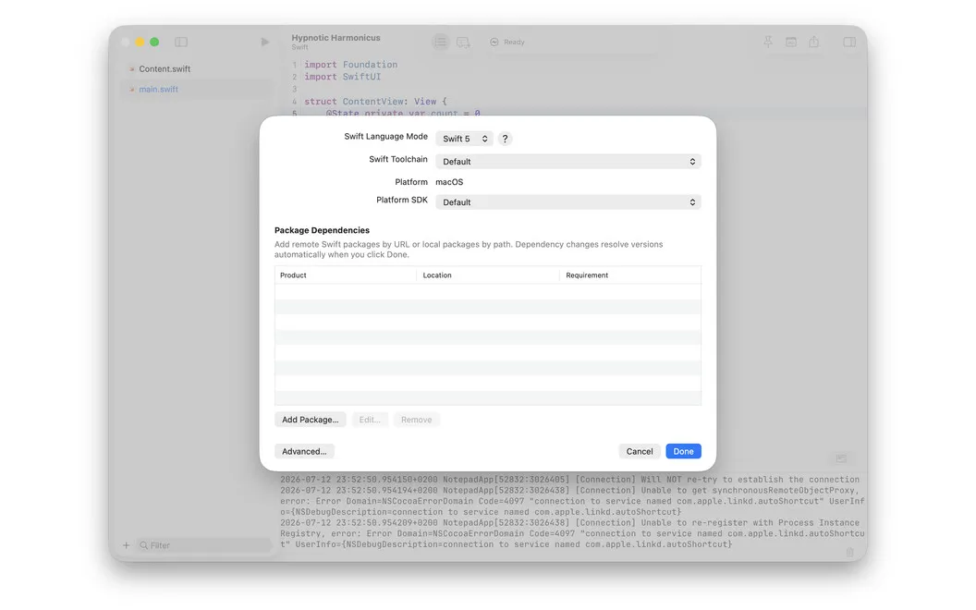Click the speech bubble icon in toolbar

[463, 43]
